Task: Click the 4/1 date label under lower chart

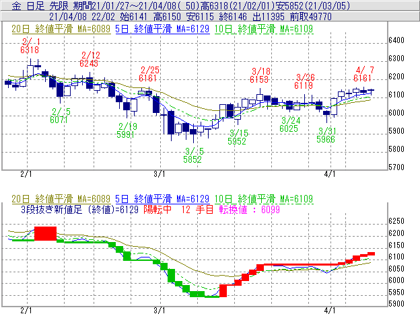Action: click(x=329, y=311)
